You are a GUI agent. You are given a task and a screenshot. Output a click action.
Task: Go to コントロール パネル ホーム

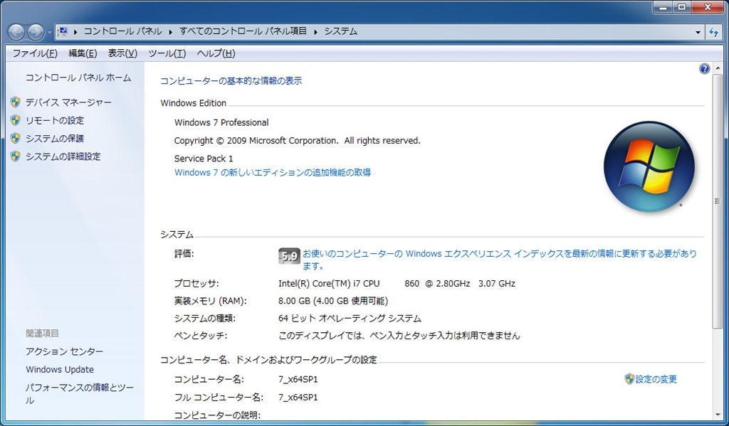78,78
